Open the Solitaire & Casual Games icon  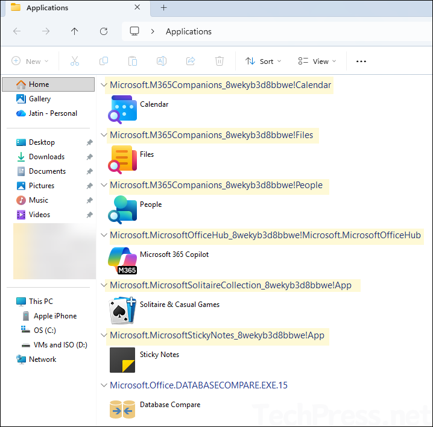pos(122,310)
